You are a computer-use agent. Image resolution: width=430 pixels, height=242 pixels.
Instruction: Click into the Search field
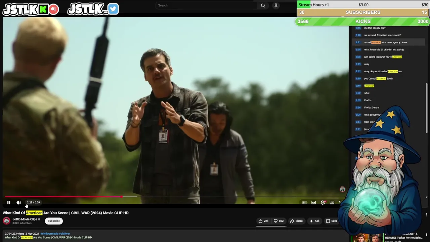point(207,5)
